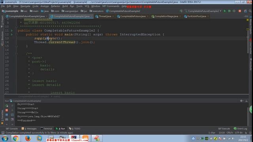
Task: Click the dump threads icon in the Run panel
Action: coord(7,120)
